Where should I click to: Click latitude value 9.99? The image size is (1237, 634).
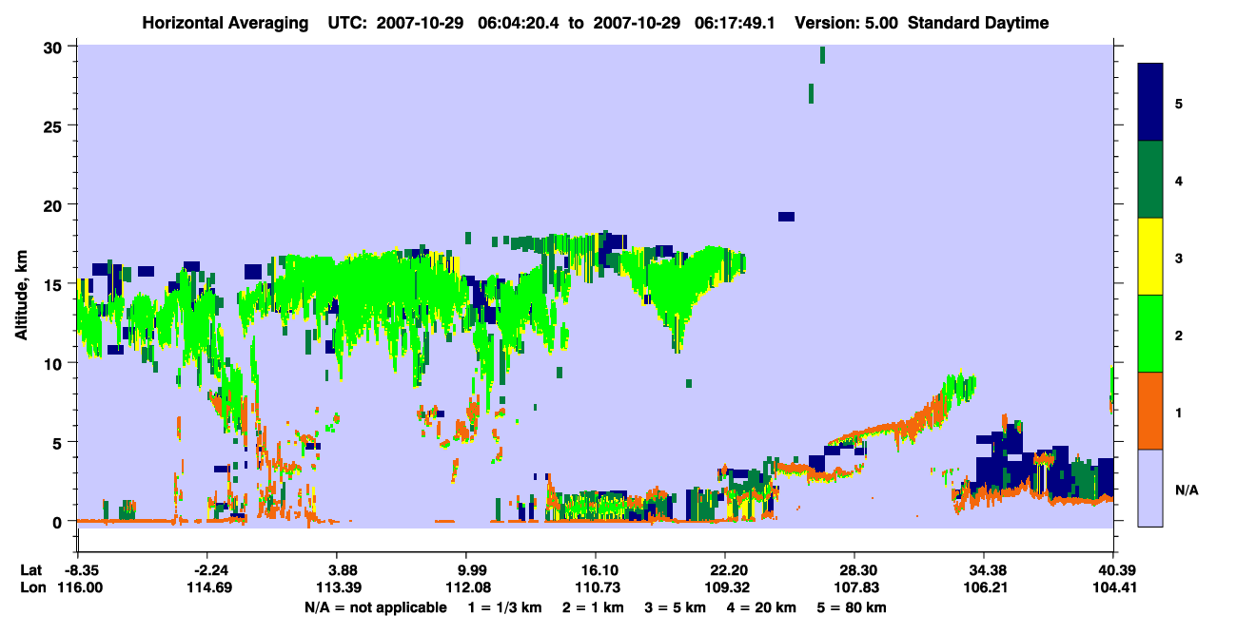pyautogui.click(x=466, y=570)
